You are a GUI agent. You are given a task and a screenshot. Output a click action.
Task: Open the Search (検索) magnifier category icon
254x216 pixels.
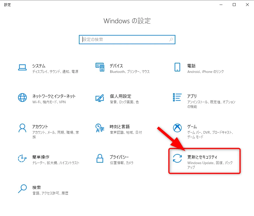pos(22,189)
